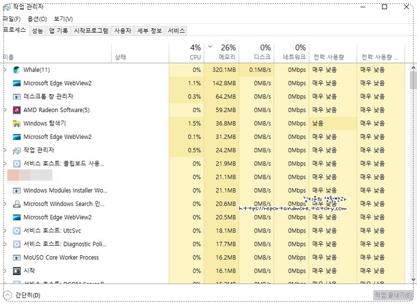The image size is (417, 305).
Task: Expand 서비스 호스트: 클립보드 사용 group
Action: click(5, 164)
